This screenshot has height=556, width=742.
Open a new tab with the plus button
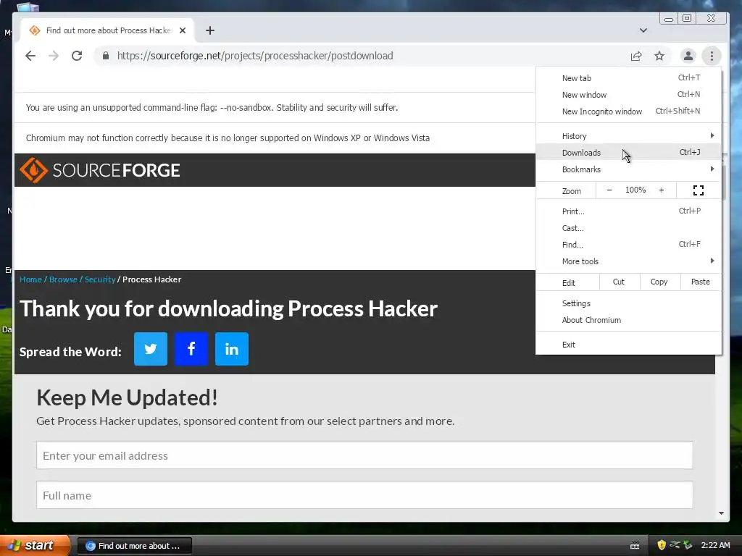210,30
